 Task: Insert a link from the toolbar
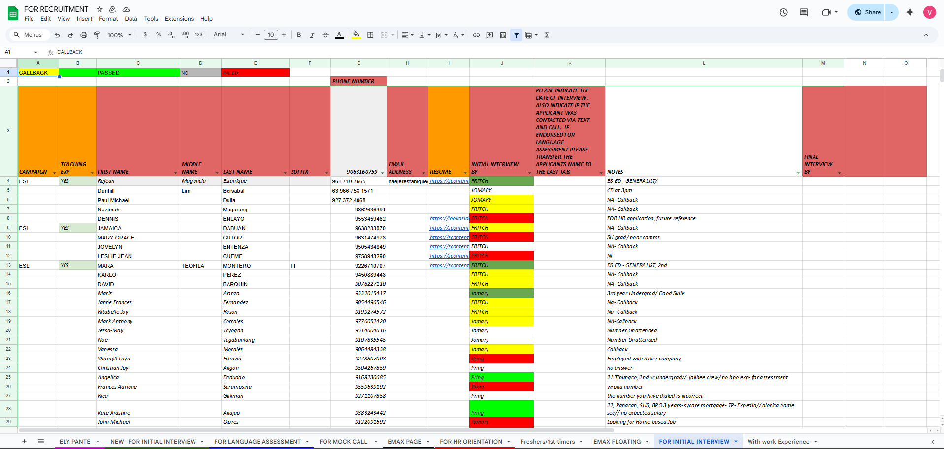coord(476,35)
